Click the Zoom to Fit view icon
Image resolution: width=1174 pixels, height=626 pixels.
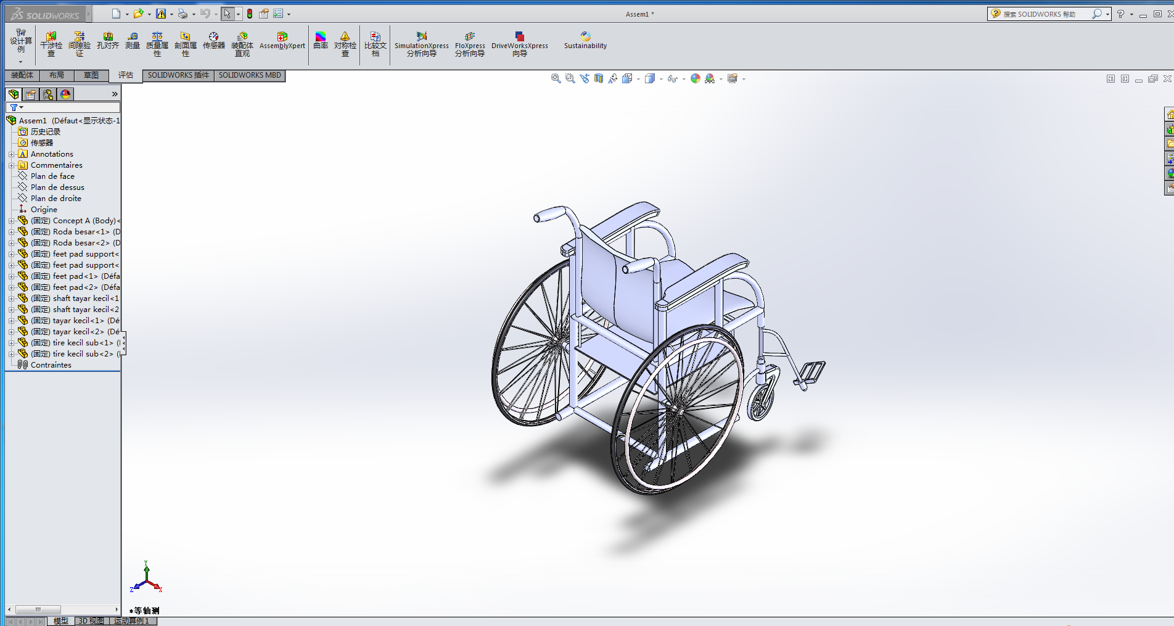coord(556,78)
